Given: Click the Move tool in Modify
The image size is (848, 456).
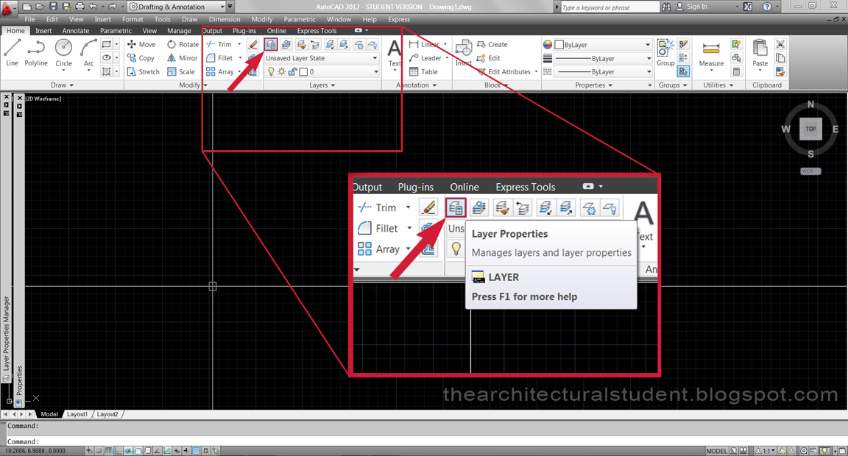Looking at the screenshot, I should (x=141, y=44).
